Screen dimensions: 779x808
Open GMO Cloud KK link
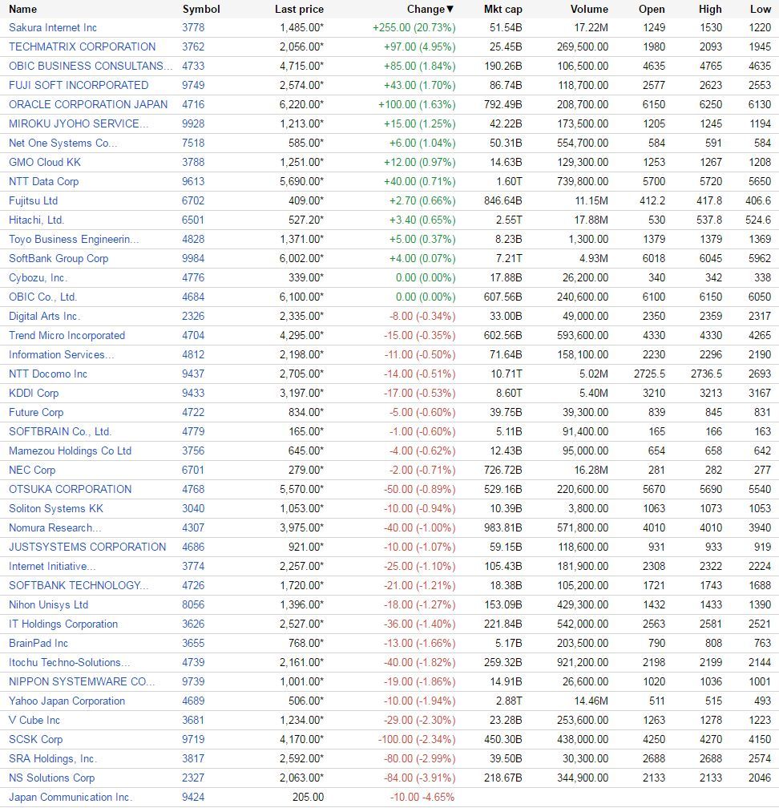click(45, 162)
